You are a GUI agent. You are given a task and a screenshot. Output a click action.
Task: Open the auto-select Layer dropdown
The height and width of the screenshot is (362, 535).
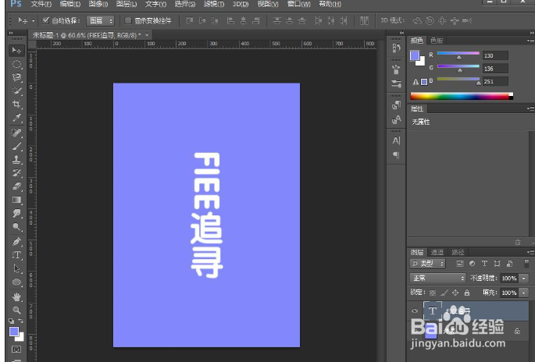pyautogui.click(x=100, y=21)
